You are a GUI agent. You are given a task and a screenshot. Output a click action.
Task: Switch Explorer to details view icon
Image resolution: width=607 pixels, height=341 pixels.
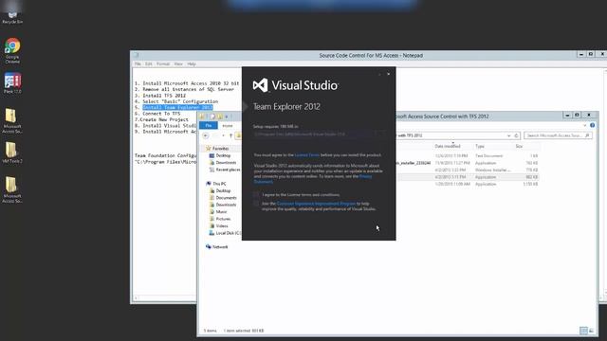tap(583, 331)
